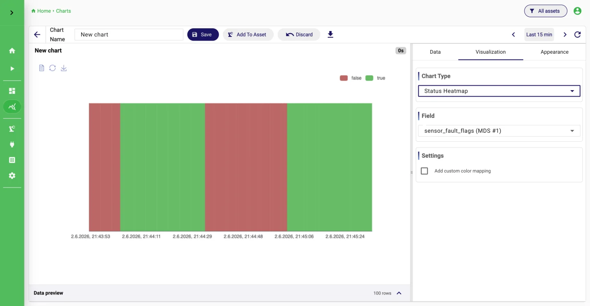Image resolution: width=590 pixels, height=306 pixels.
Task: Click the Discard button
Action: [x=299, y=34]
